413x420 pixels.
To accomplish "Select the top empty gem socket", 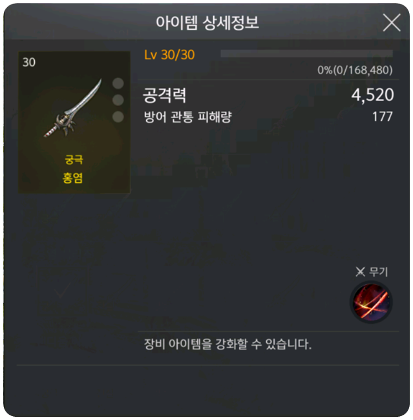I will (118, 83).
